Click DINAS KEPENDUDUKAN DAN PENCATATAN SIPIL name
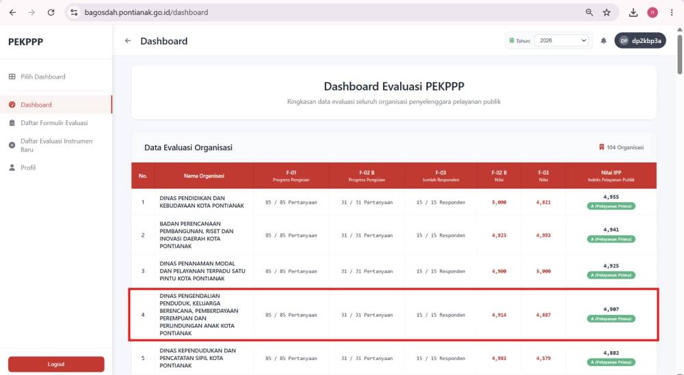This screenshot has width=684, height=375. [197, 358]
